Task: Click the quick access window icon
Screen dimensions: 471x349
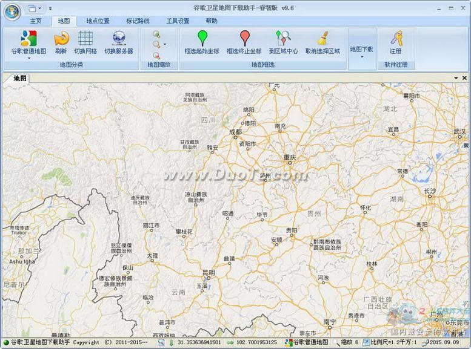Action: tap(32, 8)
